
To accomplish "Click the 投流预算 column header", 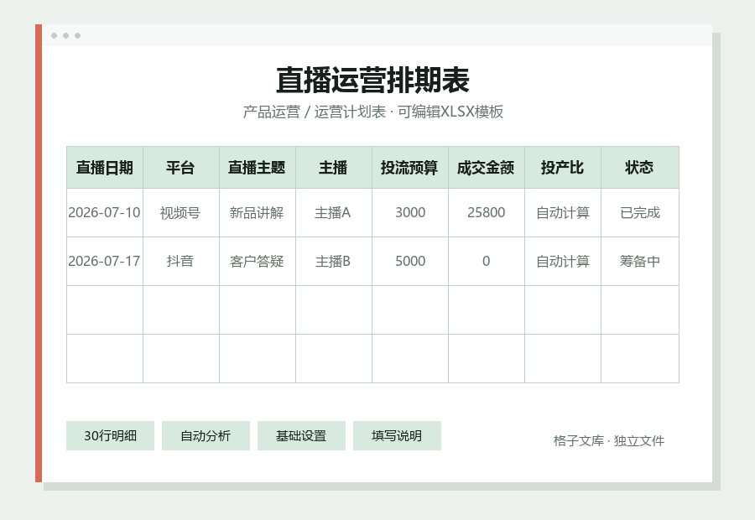I will [x=410, y=168].
